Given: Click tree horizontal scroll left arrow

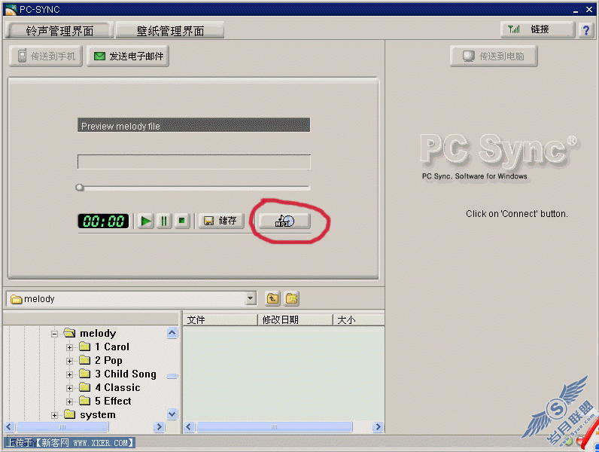Looking at the screenshot, I should 10,426.
